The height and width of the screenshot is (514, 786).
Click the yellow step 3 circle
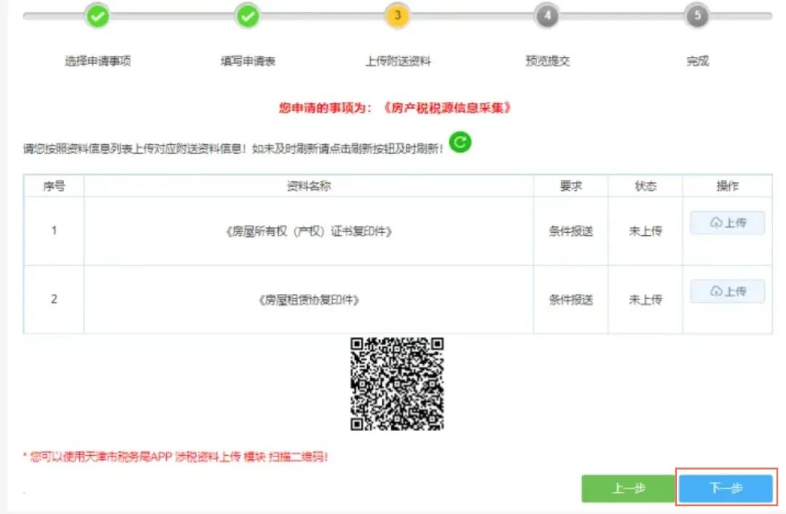point(397,15)
